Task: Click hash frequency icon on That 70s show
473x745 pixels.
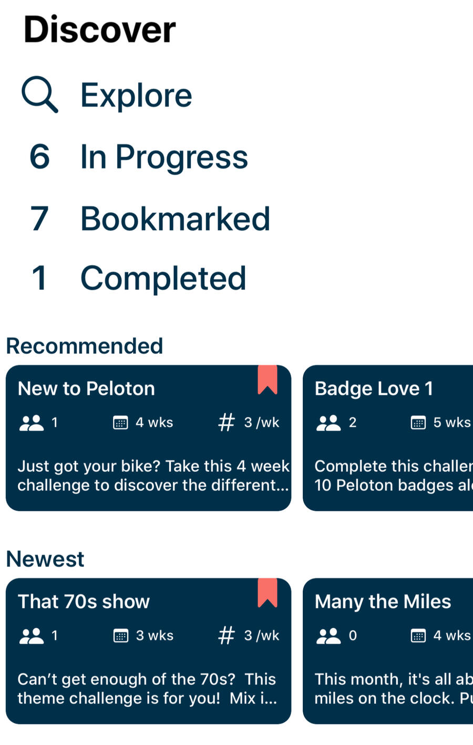Action: [227, 635]
